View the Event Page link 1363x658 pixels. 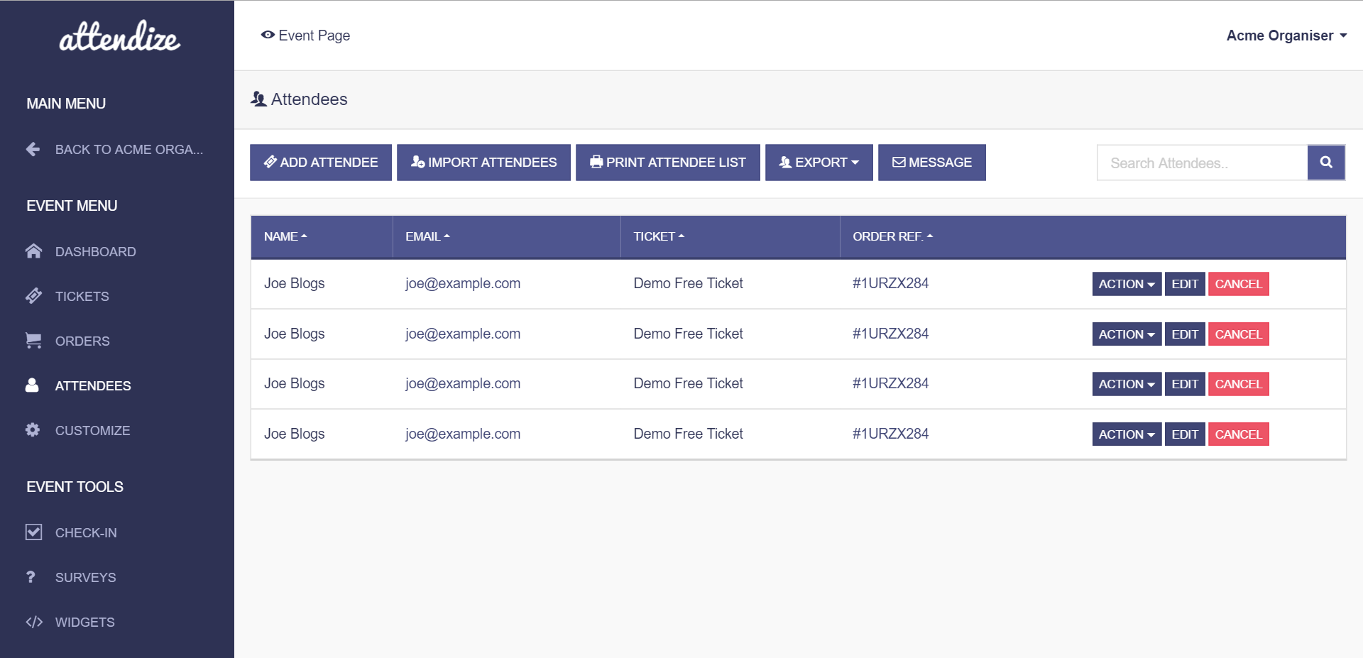pyautogui.click(x=306, y=35)
